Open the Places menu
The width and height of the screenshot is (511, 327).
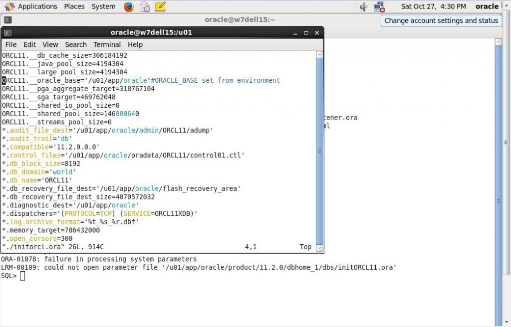[74, 6]
